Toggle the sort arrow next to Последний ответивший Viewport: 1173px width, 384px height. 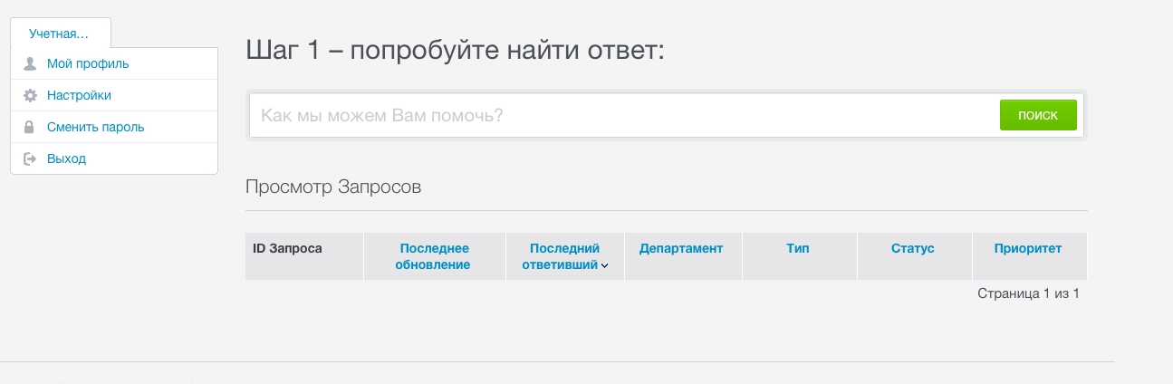(604, 266)
